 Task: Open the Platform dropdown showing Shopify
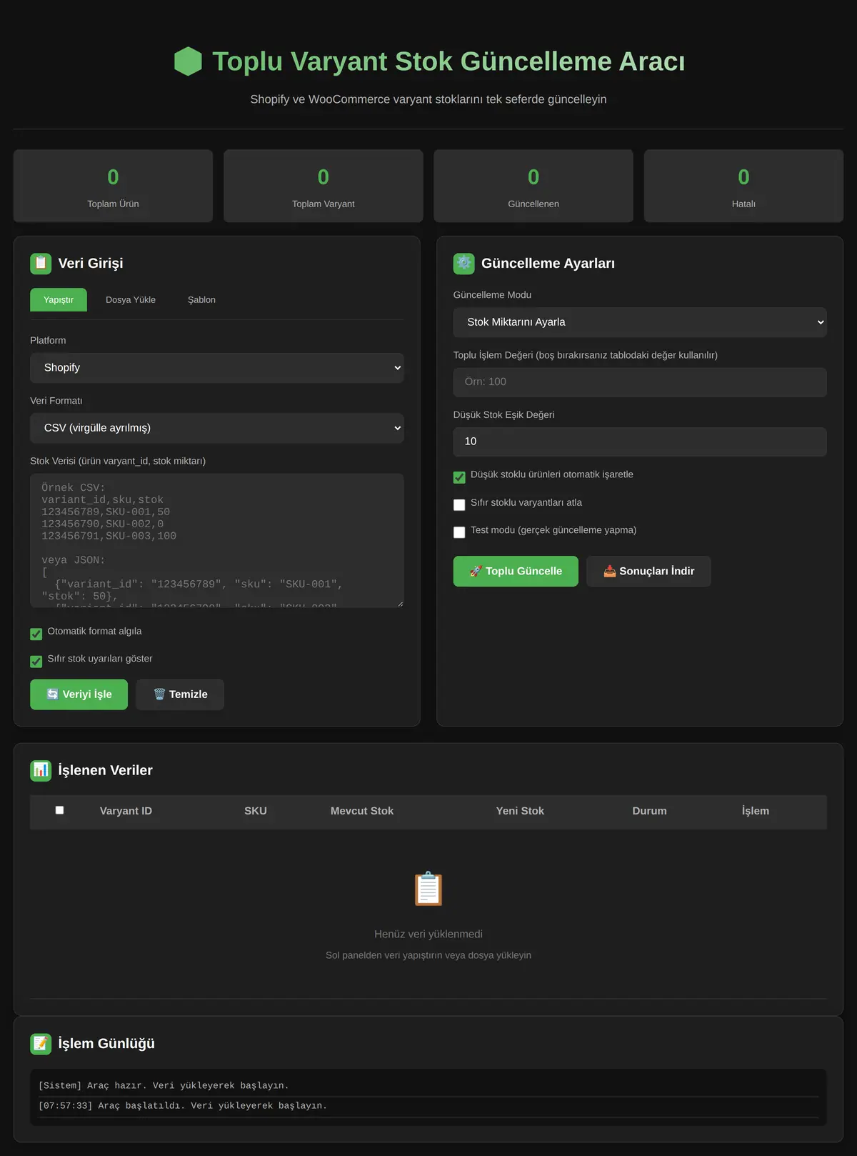click(x=217, y=368)
